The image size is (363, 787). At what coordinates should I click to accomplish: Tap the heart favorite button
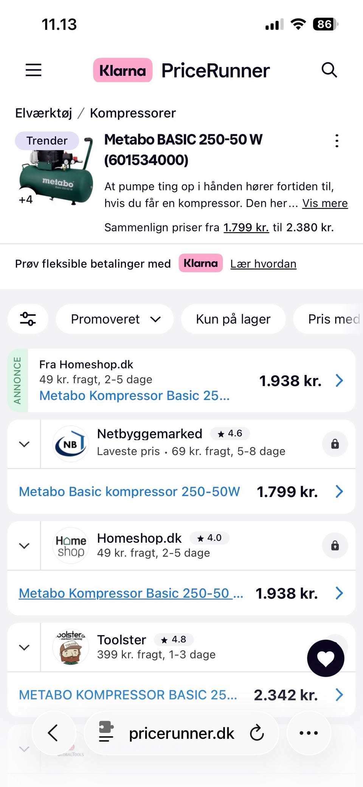pyautogui.click(x=326, y=658)
